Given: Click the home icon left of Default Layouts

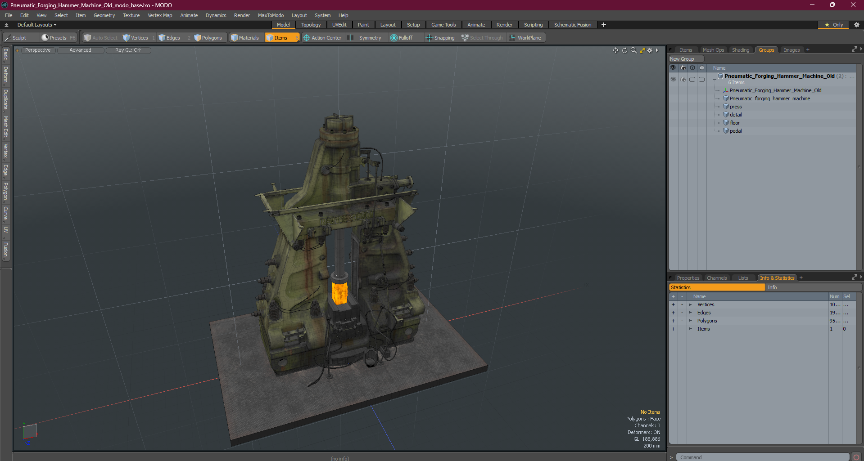Looking at the screenshot, I should 6,25.
